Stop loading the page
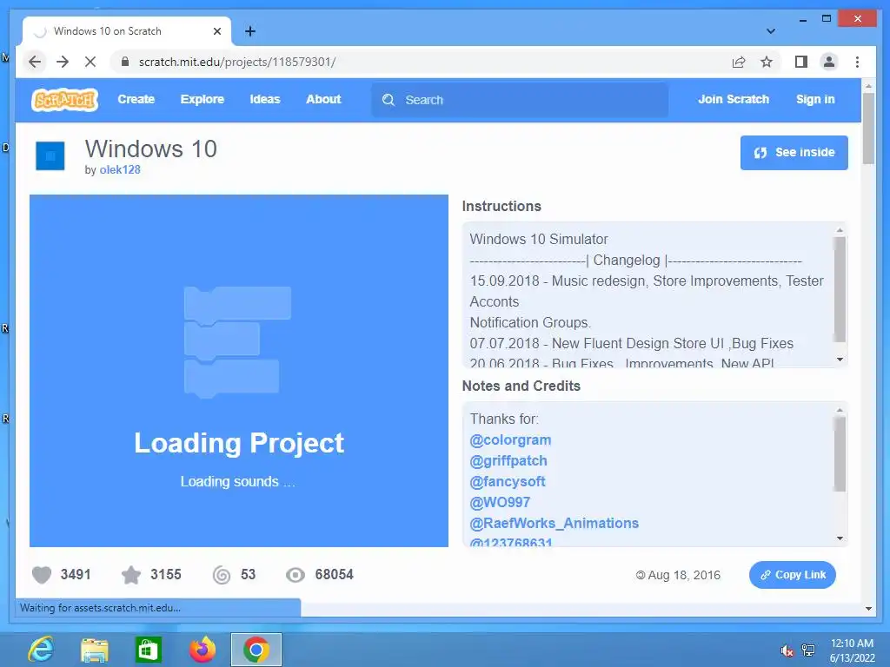 pyautogui.click(x=90, y=62)
